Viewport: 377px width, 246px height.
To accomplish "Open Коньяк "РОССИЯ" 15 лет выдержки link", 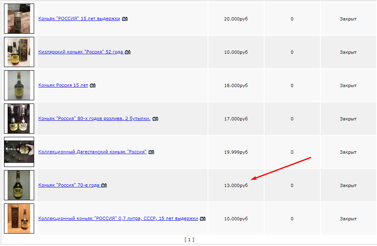I will click(x=79, y=19).
